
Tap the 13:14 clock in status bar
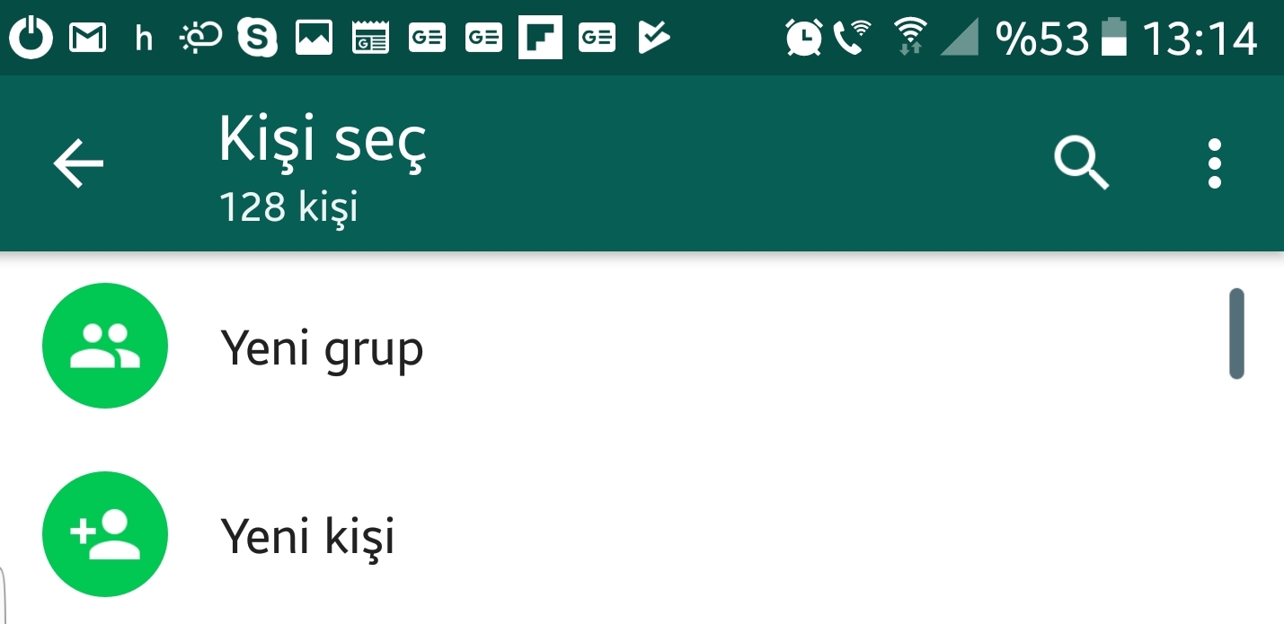(1200, 38)
